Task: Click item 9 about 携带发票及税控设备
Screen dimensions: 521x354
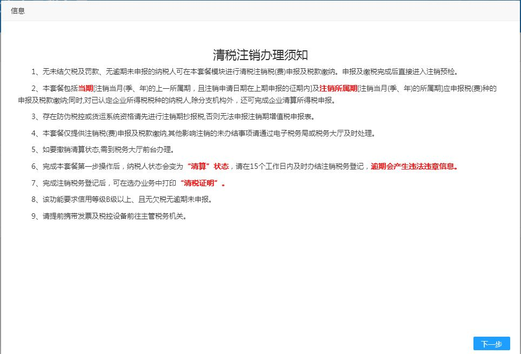Action: tap(109, 216)
